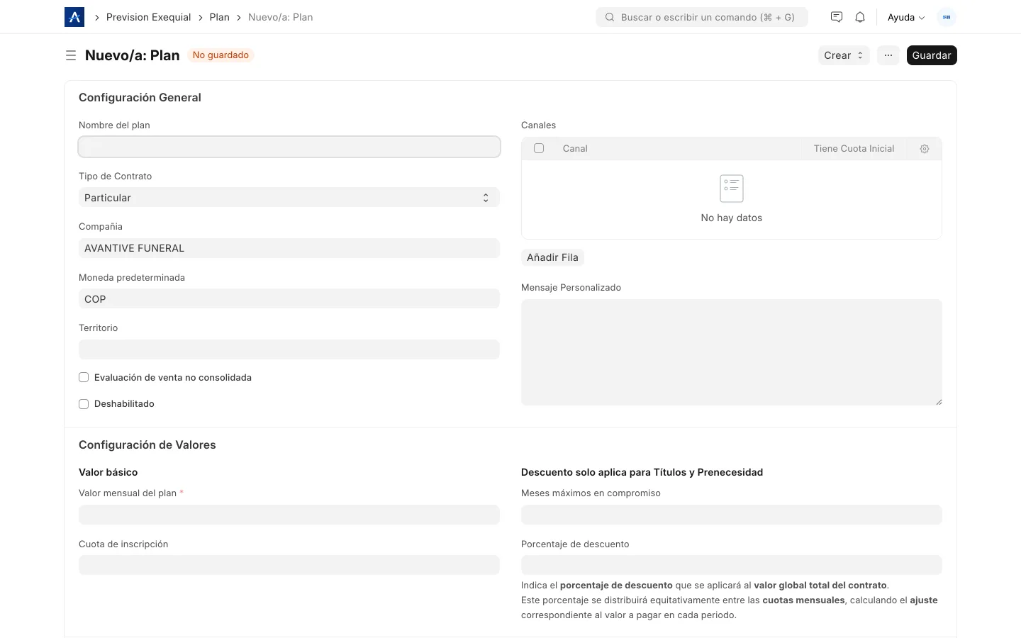Toggle the sidebar hamburger menu icon
The width and height of the screenshot is (1021, 638).
[x=71, y=55]
